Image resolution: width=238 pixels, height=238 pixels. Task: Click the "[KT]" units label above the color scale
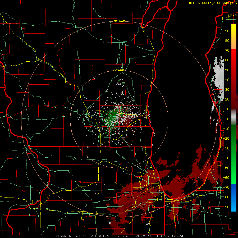[x=226, y=18]
